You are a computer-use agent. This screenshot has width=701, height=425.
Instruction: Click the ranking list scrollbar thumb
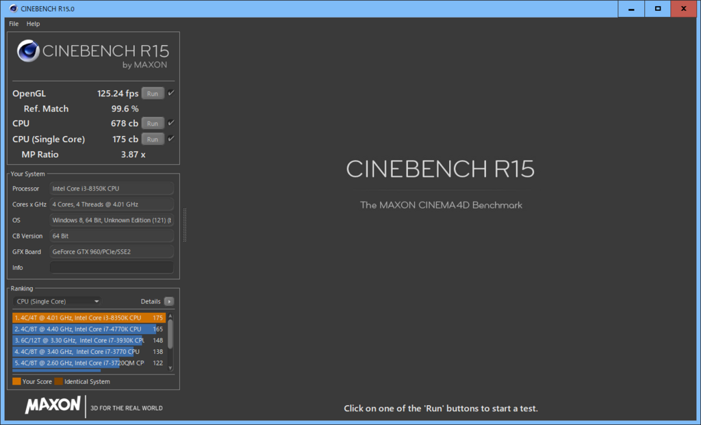click(x=170, y=334)
